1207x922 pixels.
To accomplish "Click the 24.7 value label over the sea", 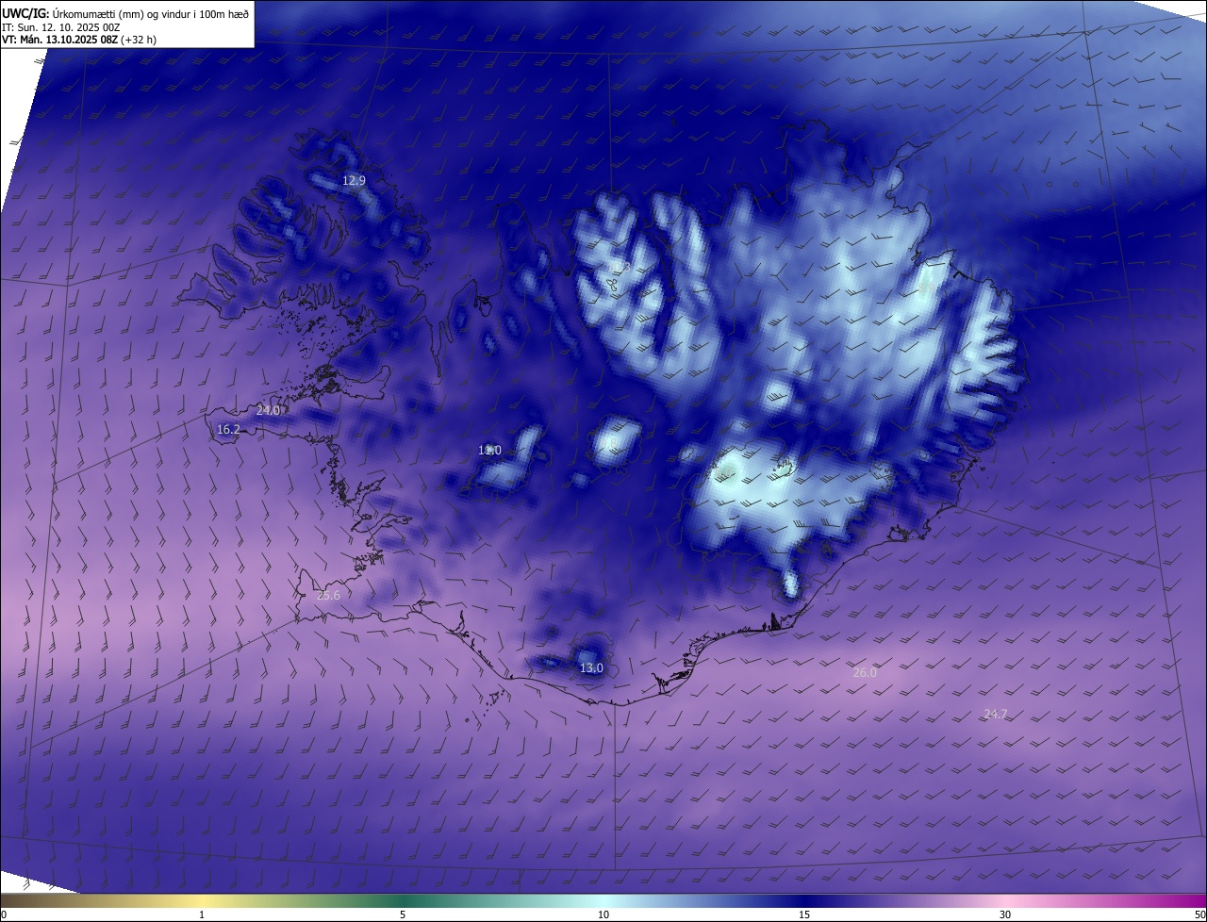I will pyautogui.click(x=996, y=714).
